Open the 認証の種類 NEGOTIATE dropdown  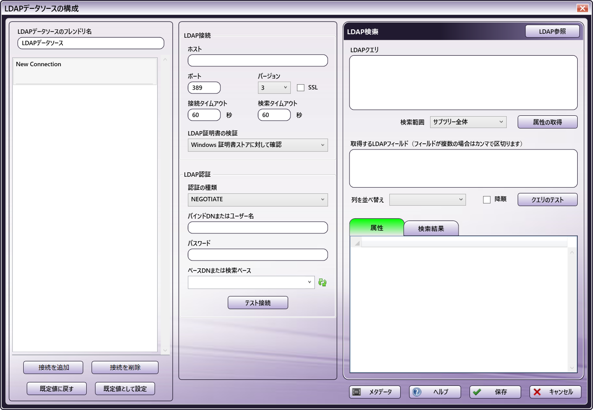tap(258, 200)
